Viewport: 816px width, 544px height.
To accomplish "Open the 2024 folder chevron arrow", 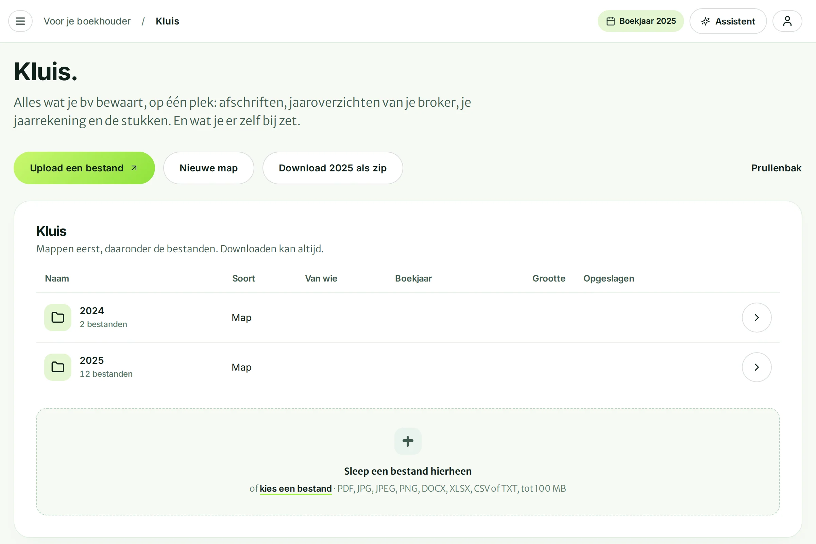I will point(757,318).
